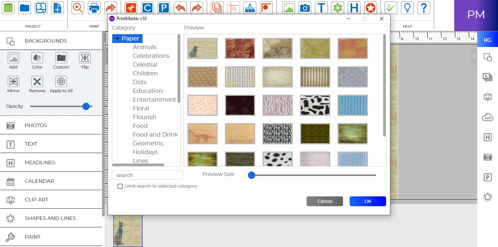Open the TEXT panel section
This screenshot has height=247, width=498.
[x=51, y=144]
